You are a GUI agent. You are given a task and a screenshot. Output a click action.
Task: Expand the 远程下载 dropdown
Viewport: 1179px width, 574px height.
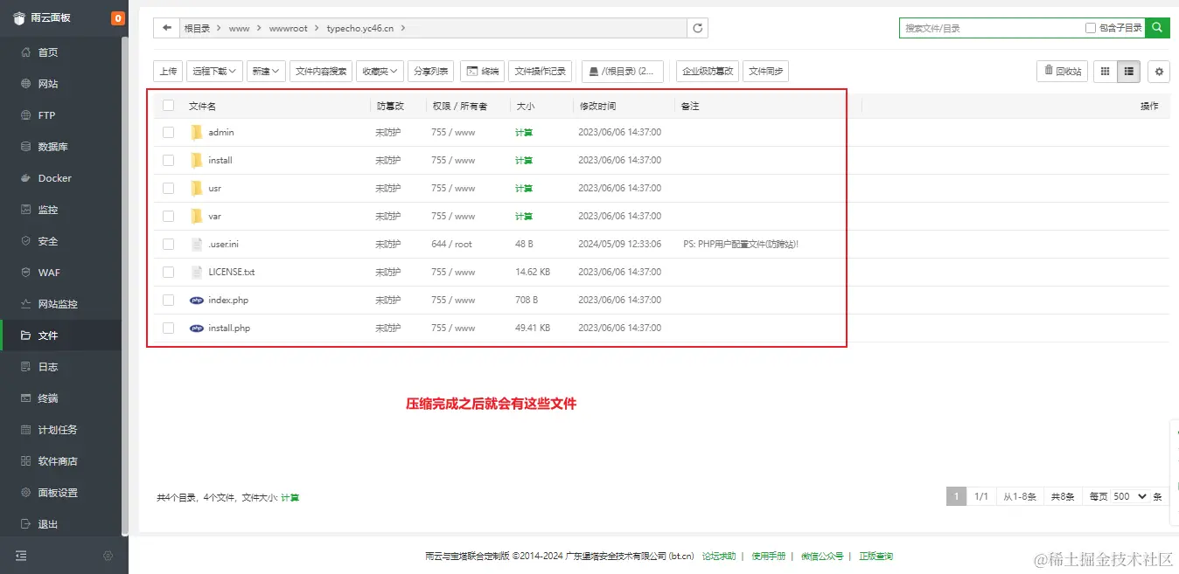[x=213, y=71]
